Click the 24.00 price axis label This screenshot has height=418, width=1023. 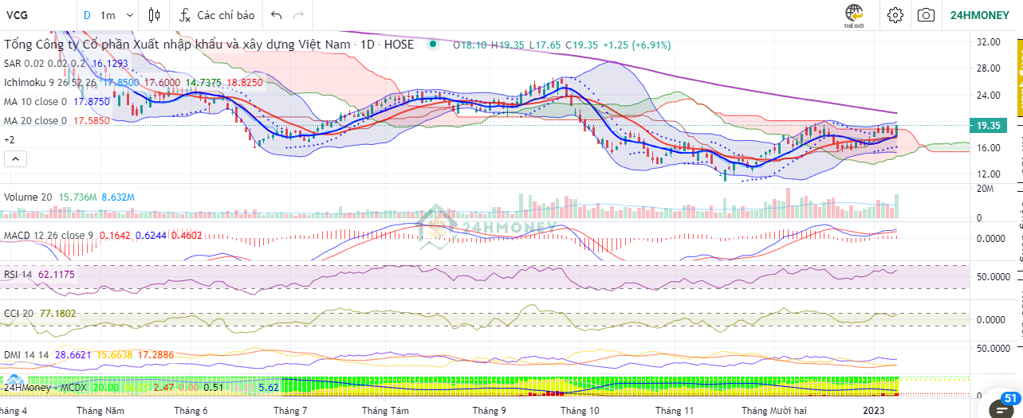coord(988,95)
